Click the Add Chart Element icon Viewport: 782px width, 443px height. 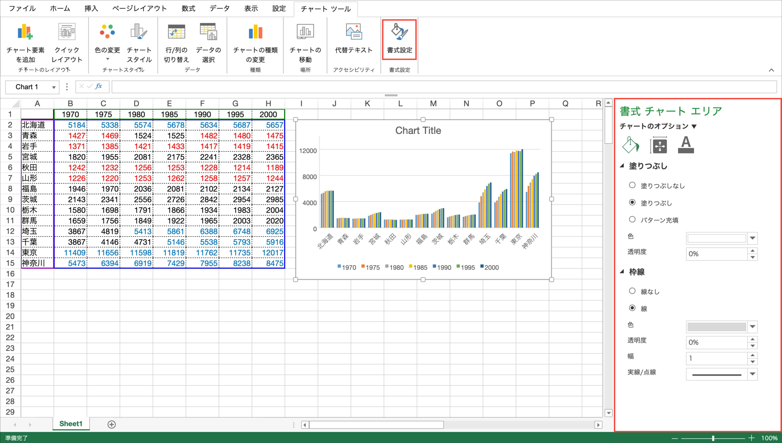[x=25, y=32]
